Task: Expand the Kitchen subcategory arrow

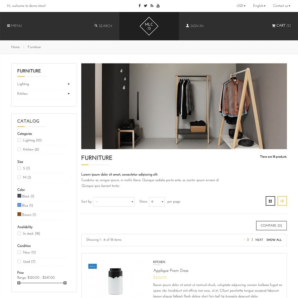Action: (69, 94)
